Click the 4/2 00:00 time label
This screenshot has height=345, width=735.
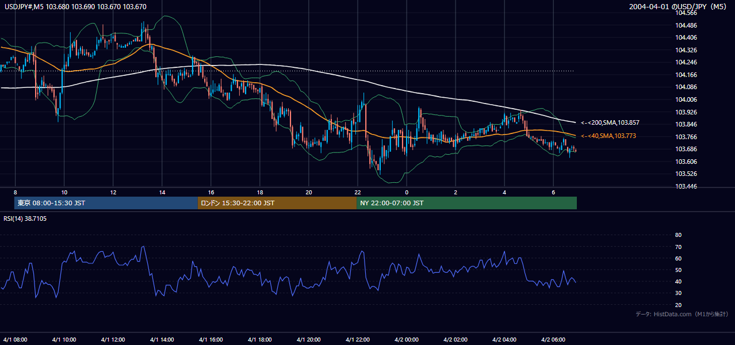click(407, 340)
